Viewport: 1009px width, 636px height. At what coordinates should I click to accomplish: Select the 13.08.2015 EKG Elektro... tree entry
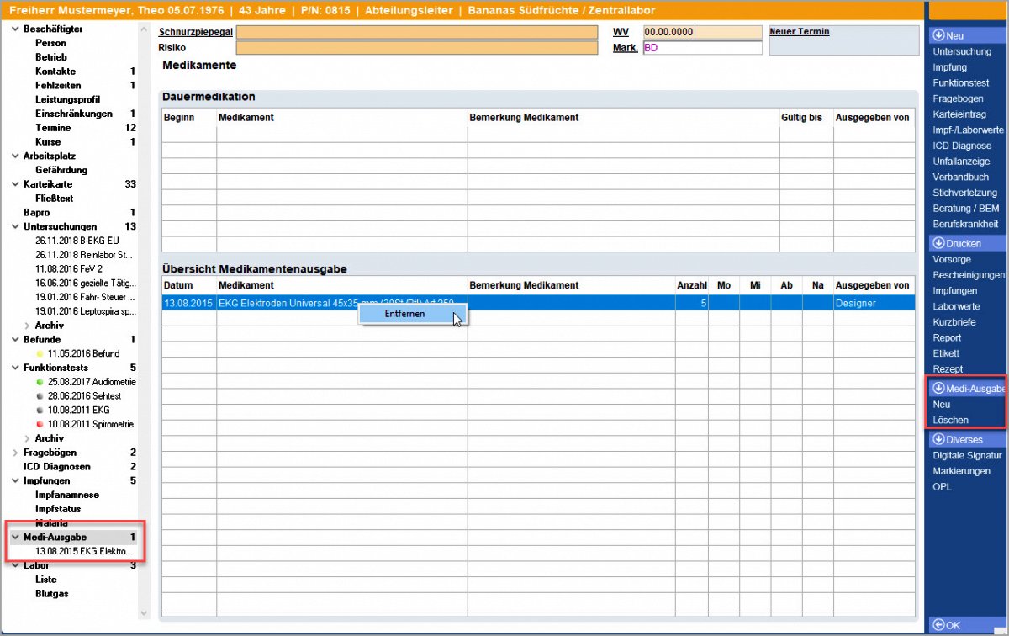click(83, 551)
